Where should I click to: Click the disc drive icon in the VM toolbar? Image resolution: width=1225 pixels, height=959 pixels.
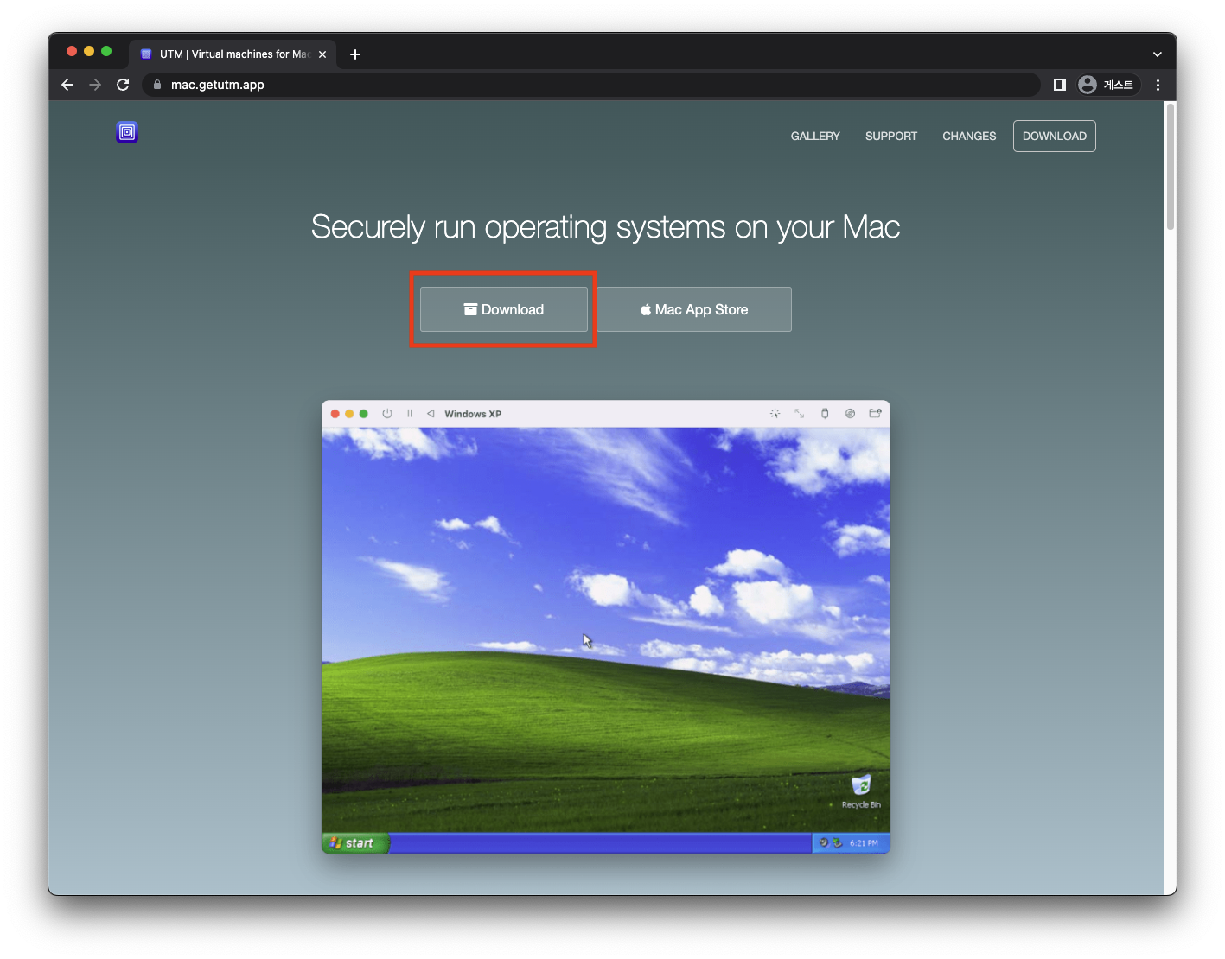[850, 414]
